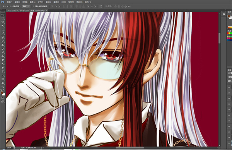
Task: Click the Auto-Align Layers icon in options bar
Action: (x=101, y=6)
